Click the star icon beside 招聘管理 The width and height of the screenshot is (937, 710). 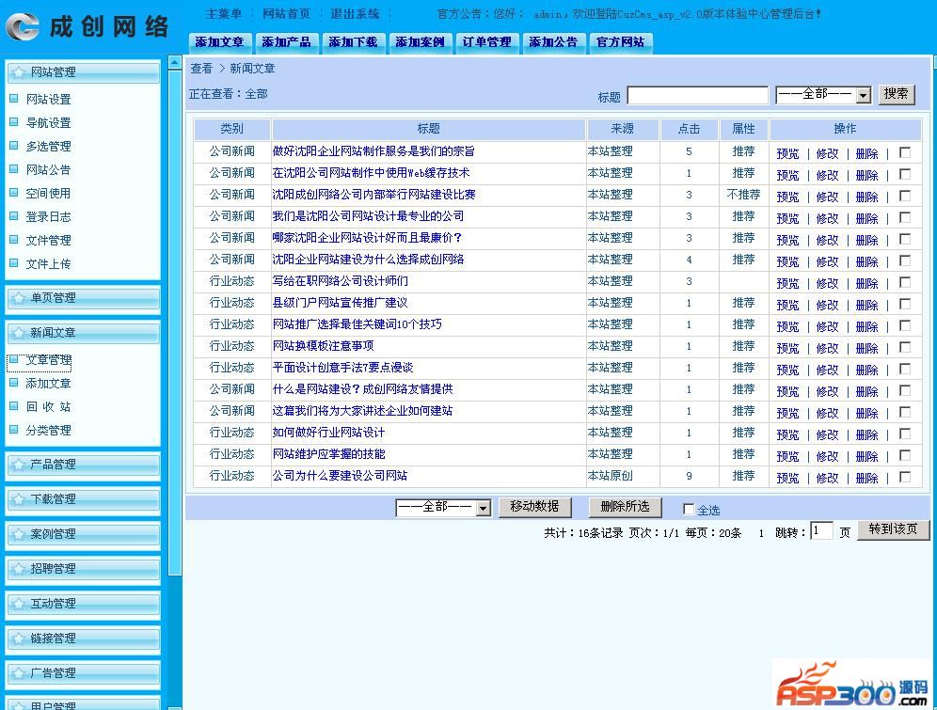(x=18, y=569)
